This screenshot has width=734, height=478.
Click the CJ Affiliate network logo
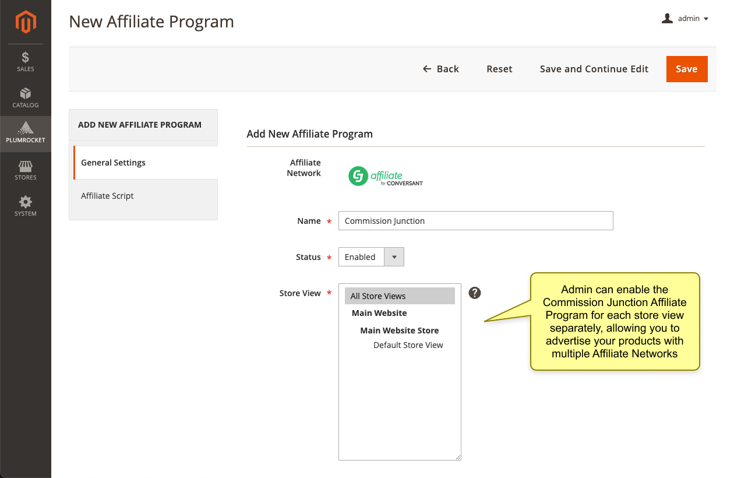[x=386, y=176]
